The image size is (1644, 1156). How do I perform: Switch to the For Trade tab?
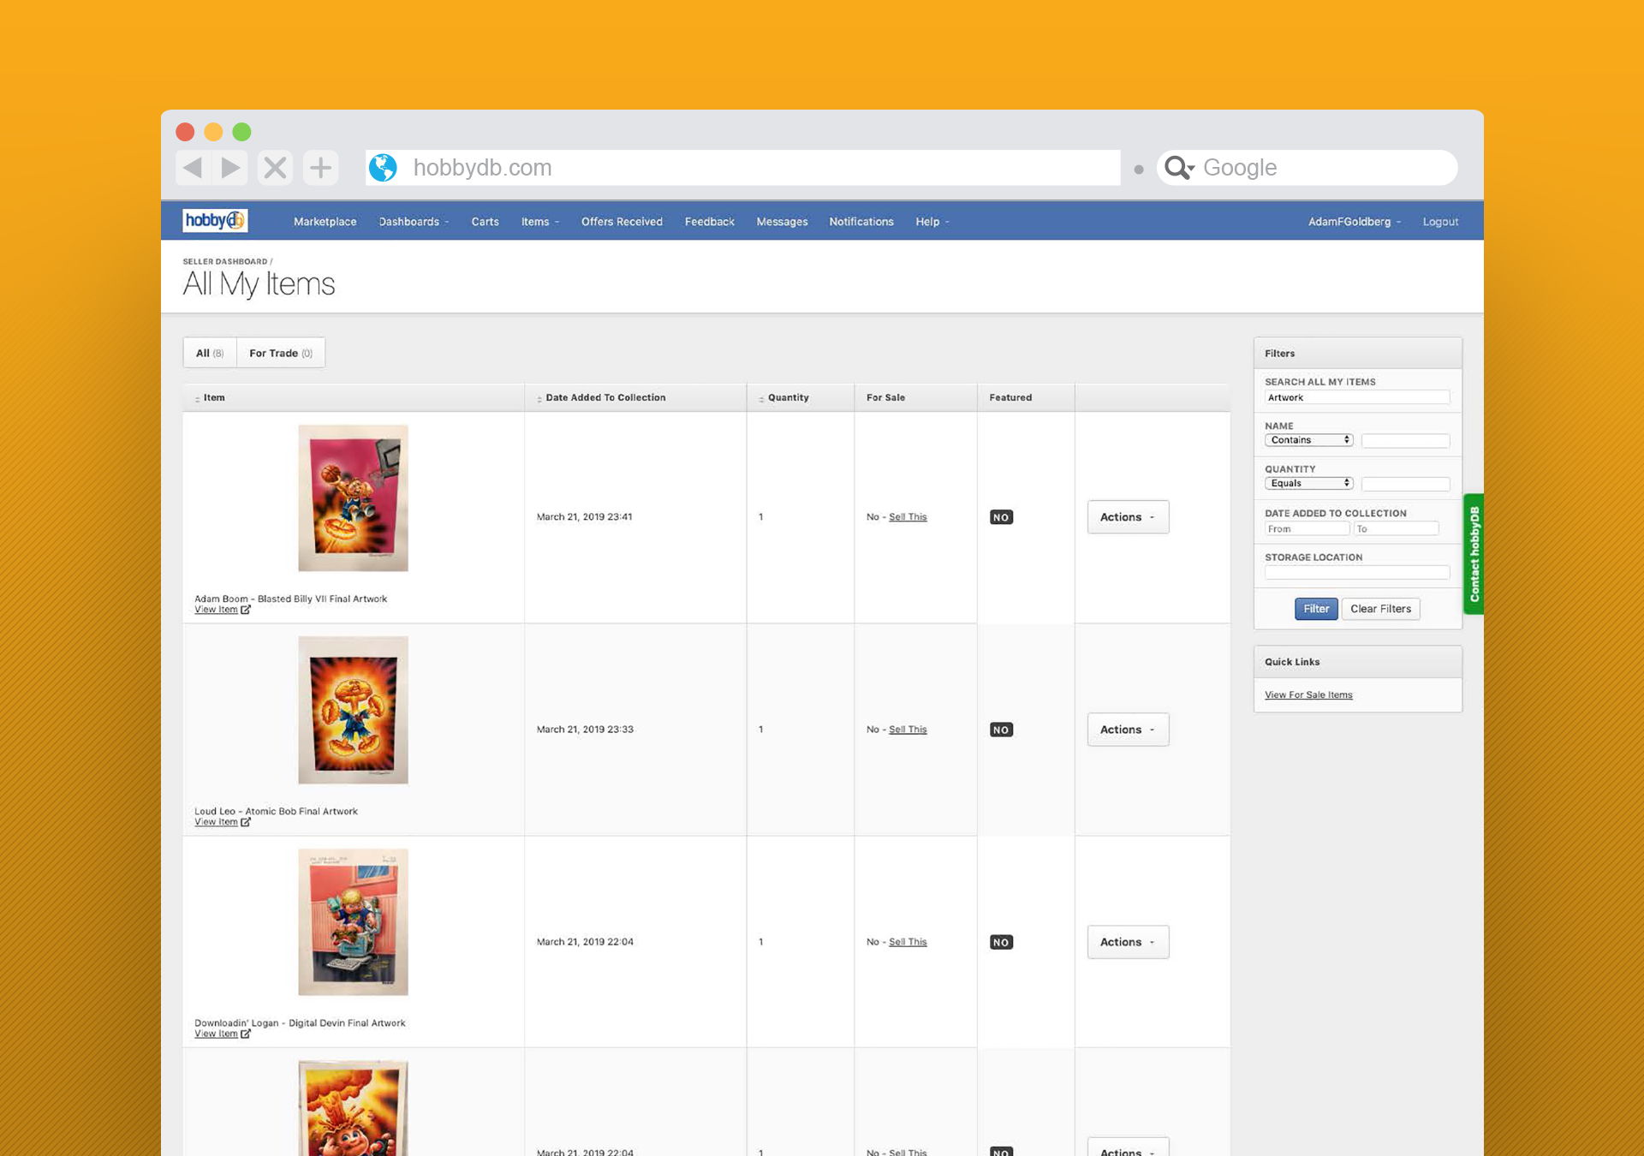tap(281, 353)
